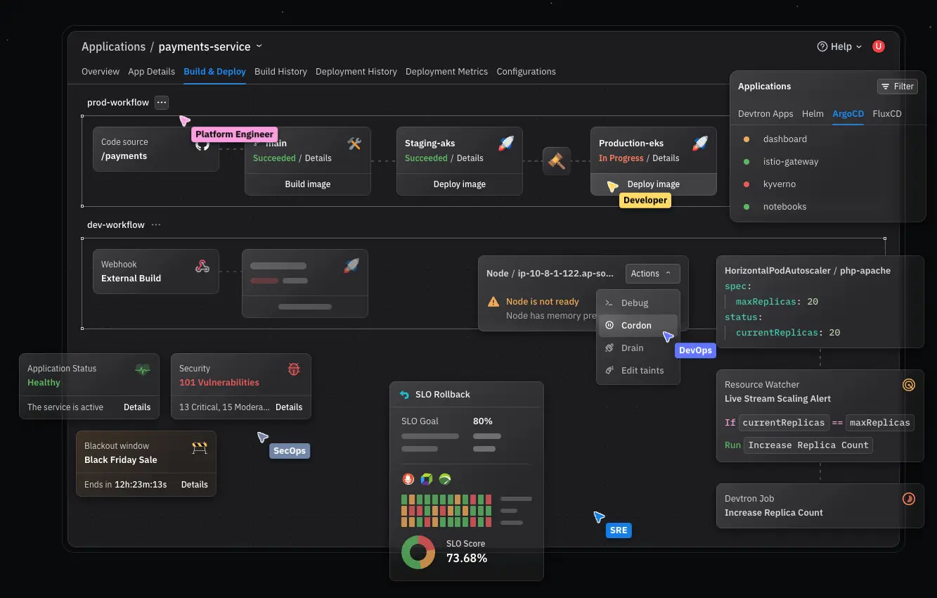937x598 pixels.
Task: Switch to the FluxCD tab in Applications panel
Action: click(x=887, y=113)
